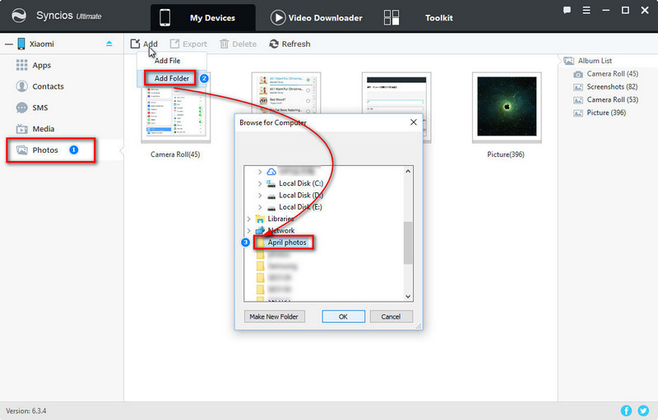Click the Toolkit grid icon

click(x=392, y=17)
